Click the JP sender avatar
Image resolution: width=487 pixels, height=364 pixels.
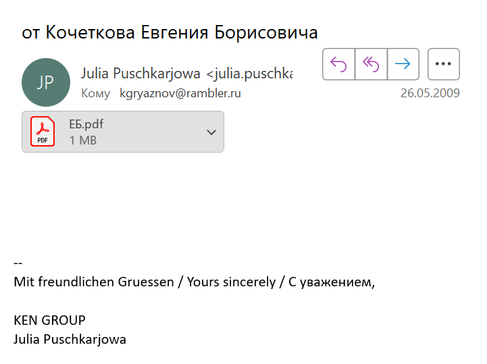pyautogui.click(x=46, y=82)
